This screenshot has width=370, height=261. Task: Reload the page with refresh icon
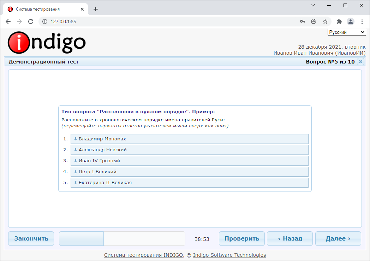pos(31,22)
